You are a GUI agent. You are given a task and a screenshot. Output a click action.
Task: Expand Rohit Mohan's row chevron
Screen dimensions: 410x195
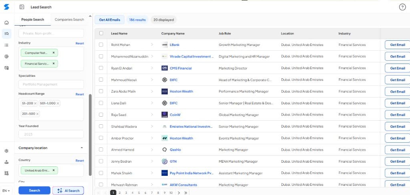pos(152,45)
